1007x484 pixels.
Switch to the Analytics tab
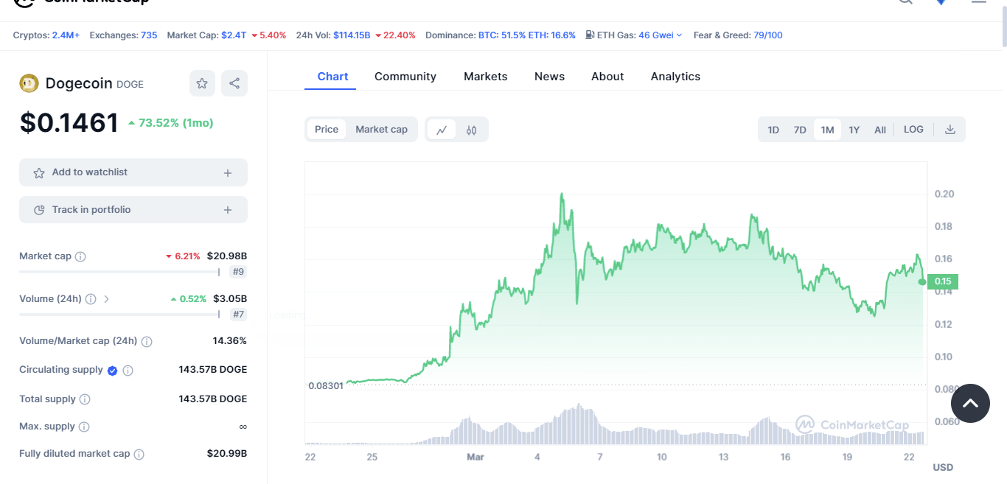coord(675,77)
